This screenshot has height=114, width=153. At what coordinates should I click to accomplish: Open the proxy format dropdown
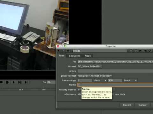coord(95,76)
